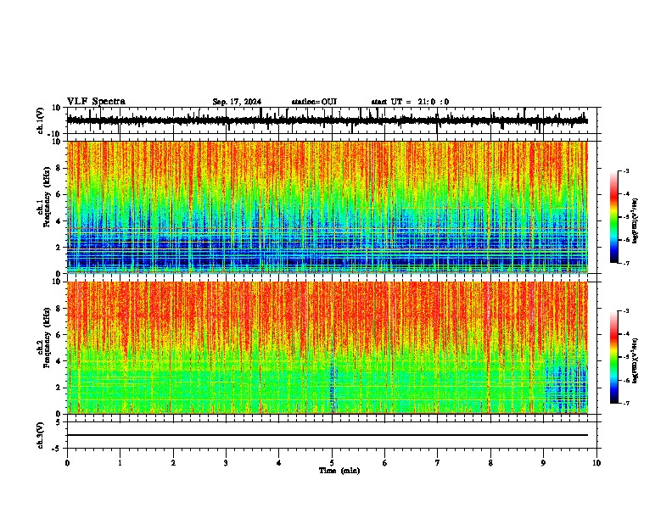Click the "2" tick on the time axis
The image size is (672, 519).
(x=173, y=463)
